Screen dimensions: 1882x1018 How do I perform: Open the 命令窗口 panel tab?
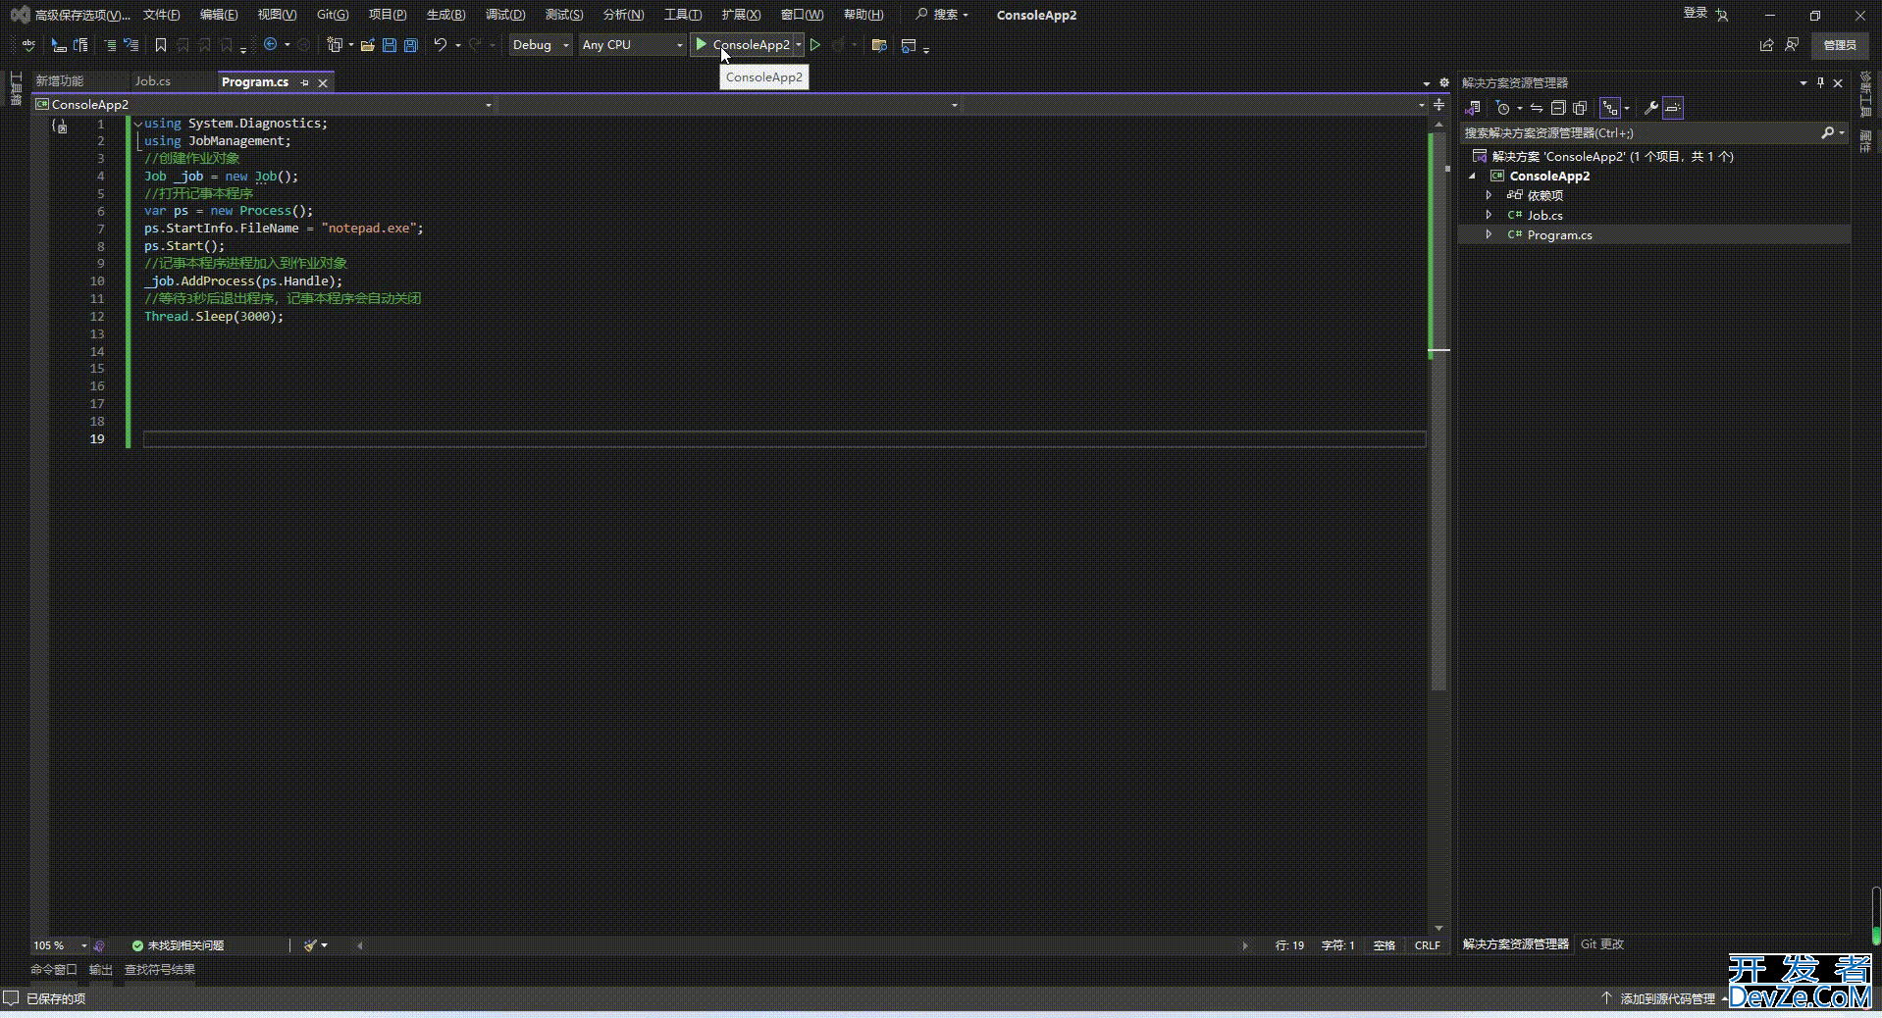(x=54, y=969)
